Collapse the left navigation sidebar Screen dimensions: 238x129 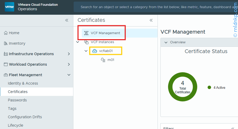point(67,20)
